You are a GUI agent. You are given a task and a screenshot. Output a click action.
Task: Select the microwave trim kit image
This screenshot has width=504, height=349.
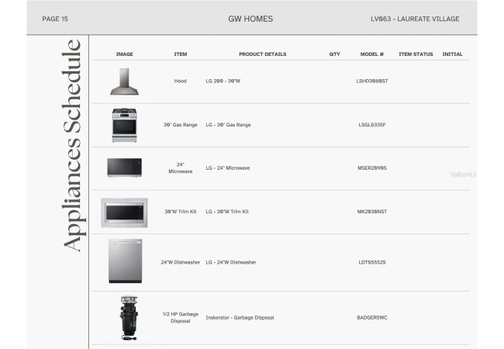pyautogui.click(x=124, y=212)
